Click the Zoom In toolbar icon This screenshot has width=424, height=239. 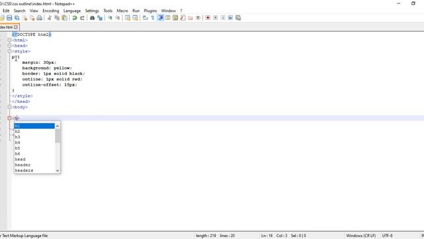click(110, 18)
